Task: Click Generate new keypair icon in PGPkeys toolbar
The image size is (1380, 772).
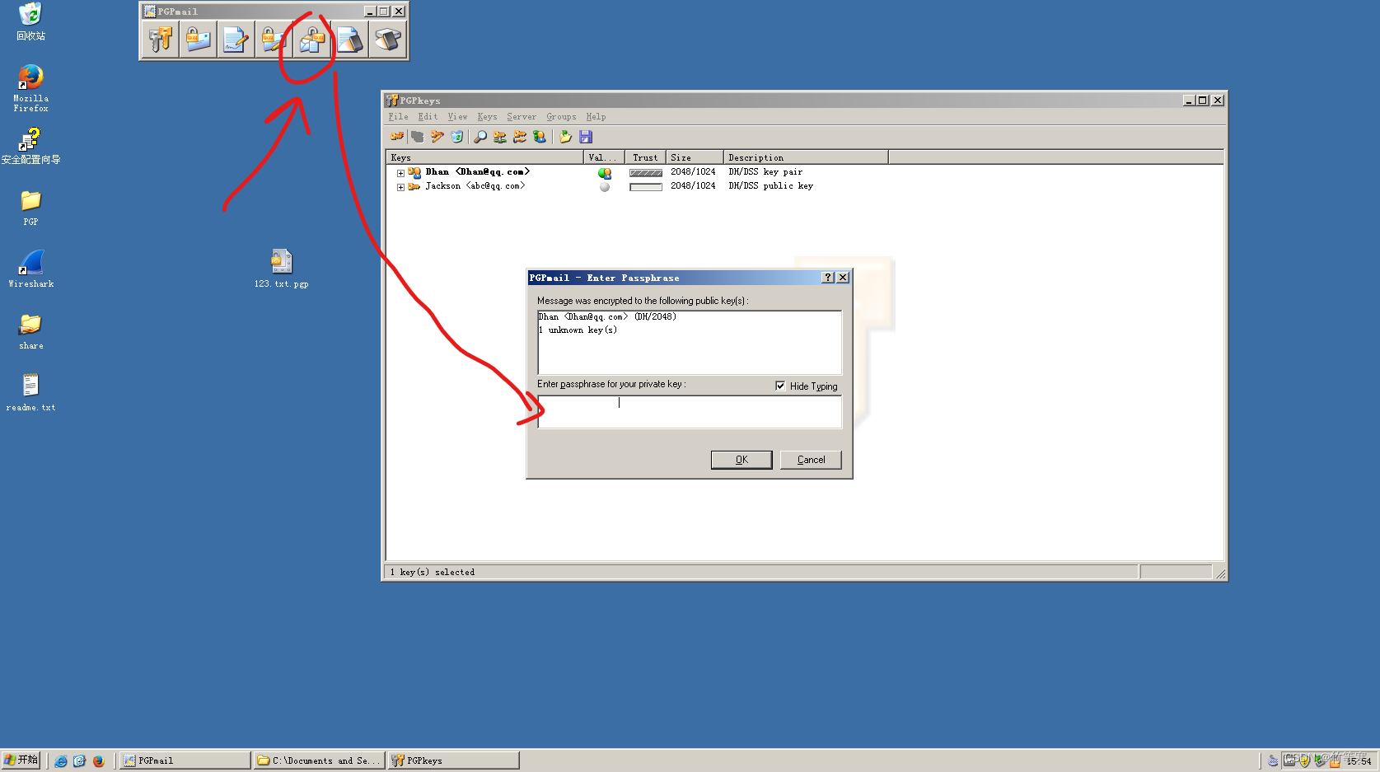Action: pos(397,137)
